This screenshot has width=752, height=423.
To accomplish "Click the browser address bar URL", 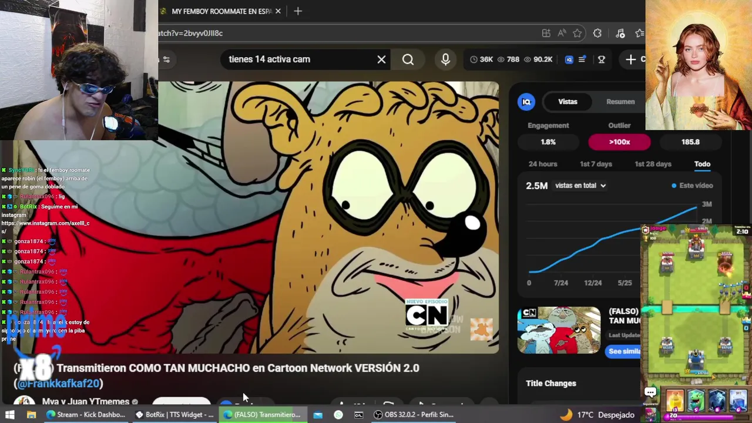I will 190,33.
